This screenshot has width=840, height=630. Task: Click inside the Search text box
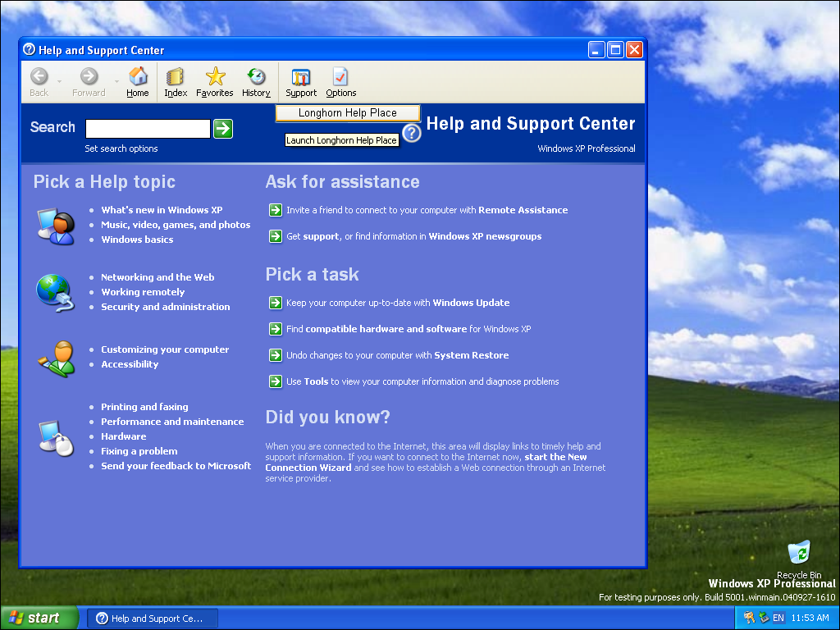(x=148, y=129)
